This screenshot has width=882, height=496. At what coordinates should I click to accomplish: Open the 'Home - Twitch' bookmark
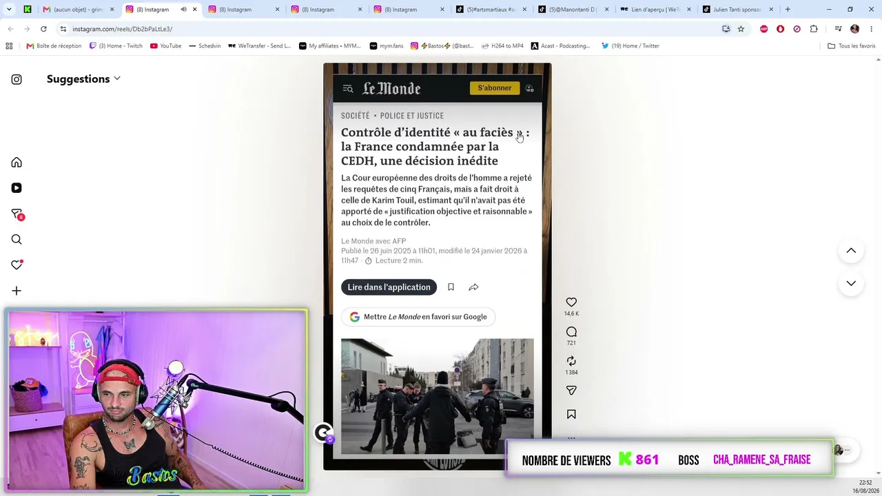(x=115, y=46)
